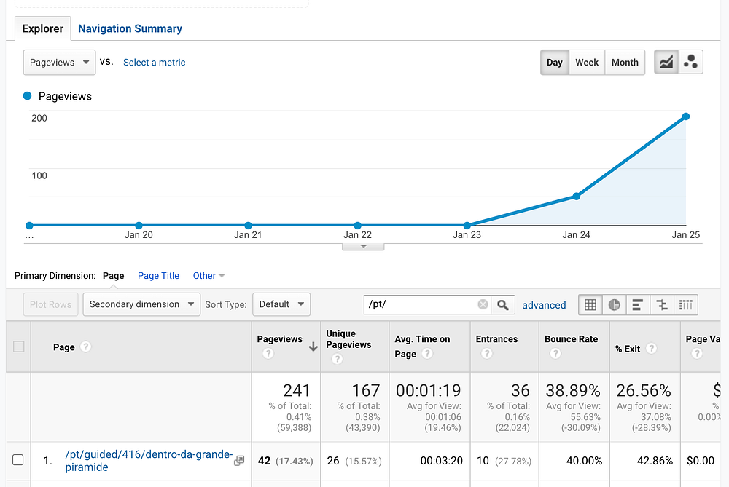Viewport: 729px width, 487px height.
Task: Click the Jan 25 data point
Action: 686,116
